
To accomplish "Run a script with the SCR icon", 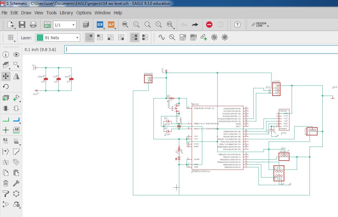I will [100, 25].
